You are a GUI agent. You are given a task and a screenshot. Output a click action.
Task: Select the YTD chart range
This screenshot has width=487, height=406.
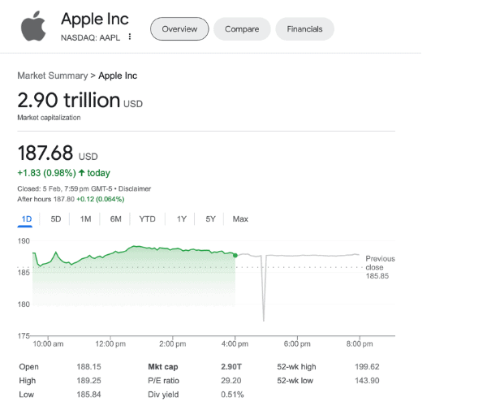click(x=147, y=219)
